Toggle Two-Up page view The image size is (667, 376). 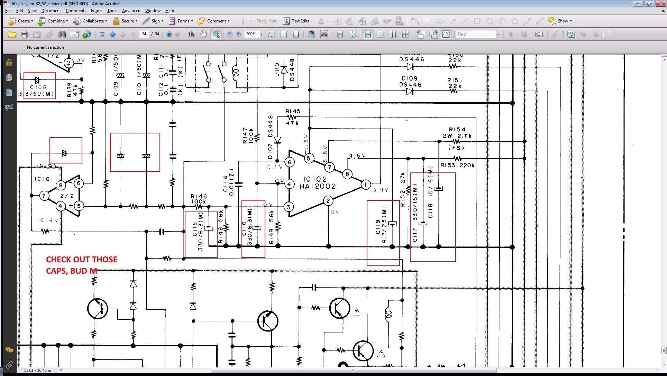pyautogui.click(x=393, y=34)
